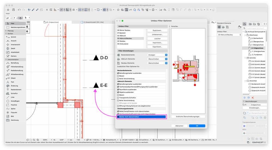Select the Markierungsrahmen marquee tool
Screen dimensions: 272x150
point(16,27)
